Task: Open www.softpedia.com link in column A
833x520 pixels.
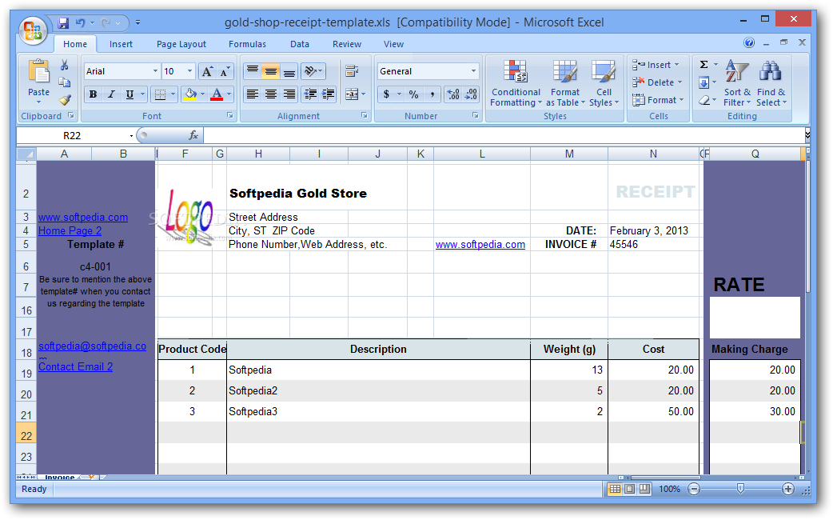Action: tap(83, 217)
